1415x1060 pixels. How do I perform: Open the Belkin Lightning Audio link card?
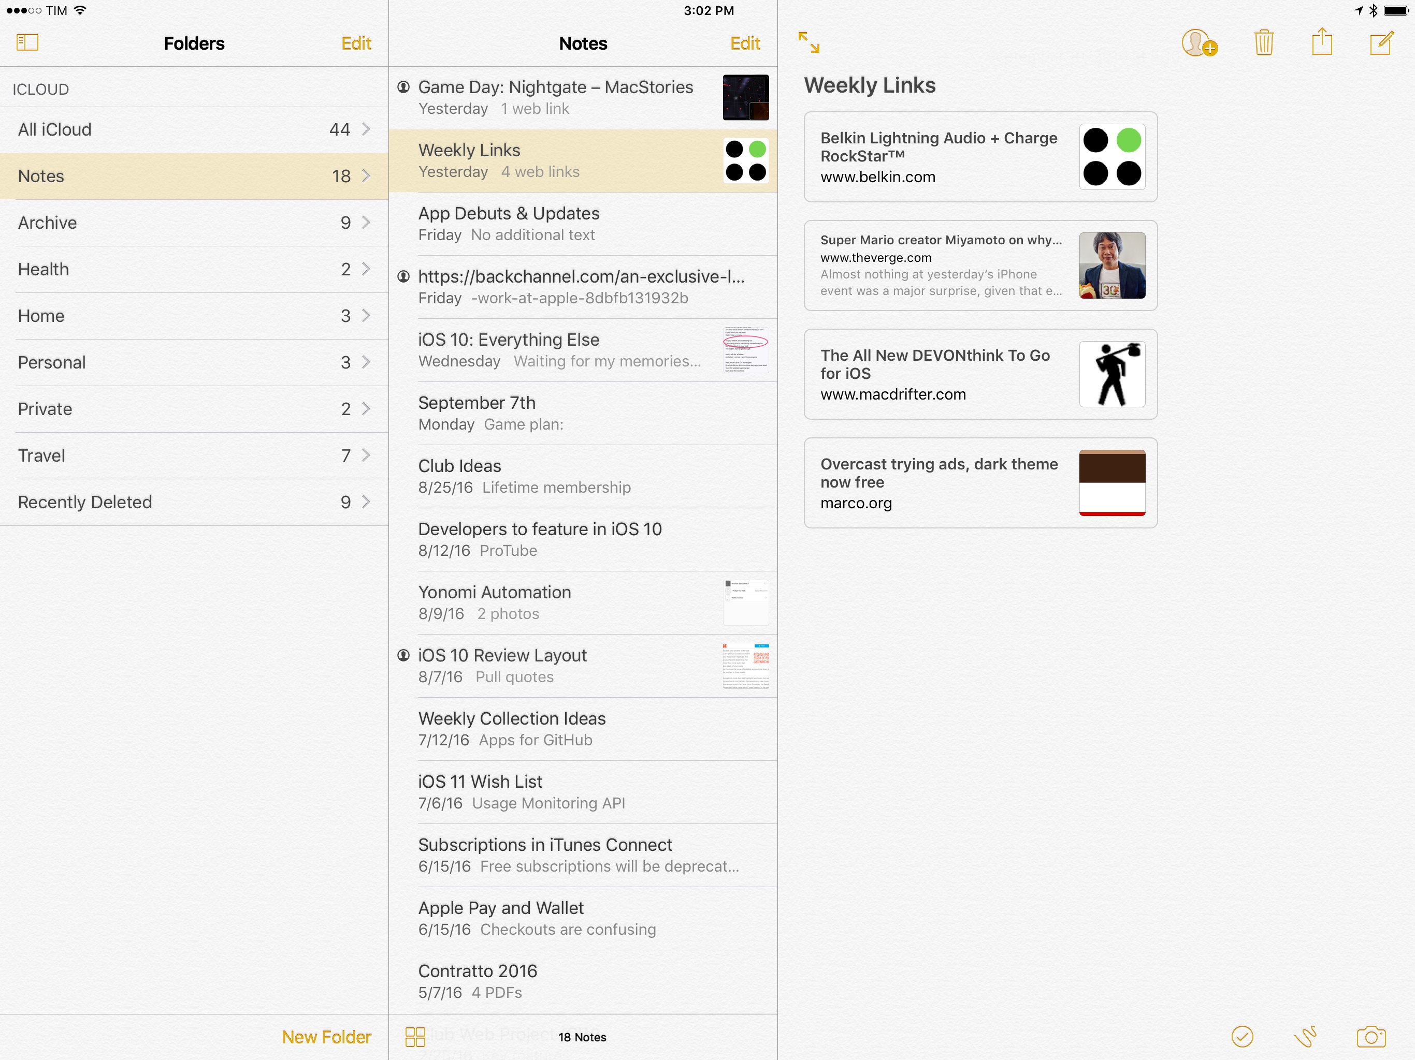[x=980, y=157]
